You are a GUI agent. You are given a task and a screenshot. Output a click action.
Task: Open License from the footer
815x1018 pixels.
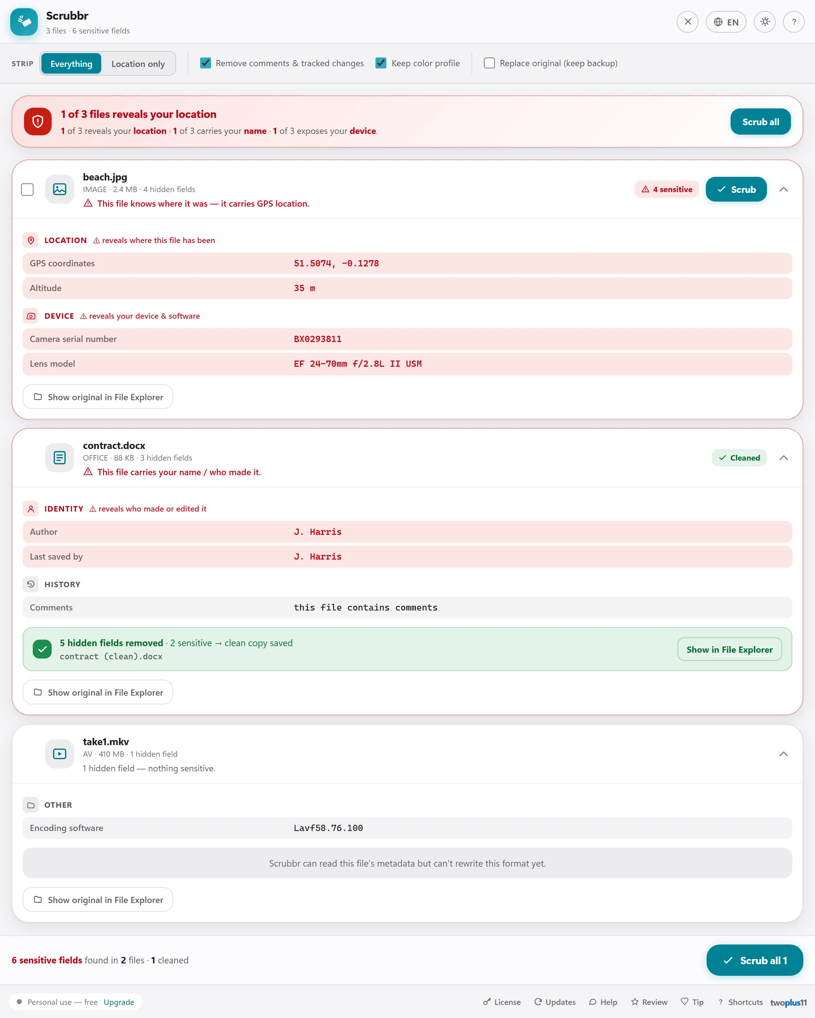coord(501,1002)
